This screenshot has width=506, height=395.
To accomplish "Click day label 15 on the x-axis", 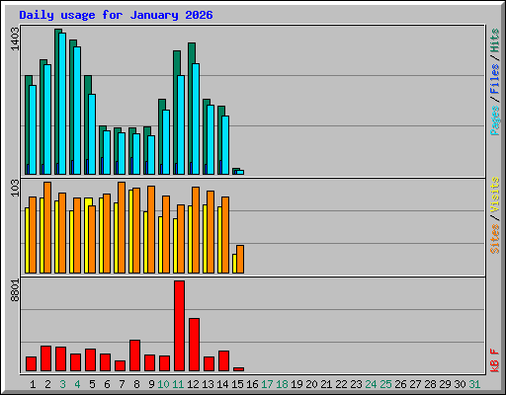I will tap(237, 384).
